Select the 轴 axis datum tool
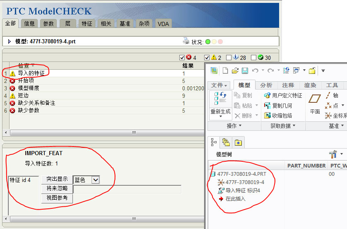The width and height of the screenshot is (347, 229). point(331,95)
